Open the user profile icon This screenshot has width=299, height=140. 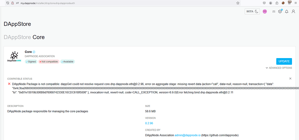tap(293, 11)
